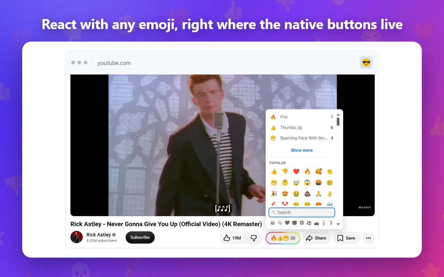The image size is (444, 277).
Task: Click the like button showing 19M
Action: tap(232, 238)
